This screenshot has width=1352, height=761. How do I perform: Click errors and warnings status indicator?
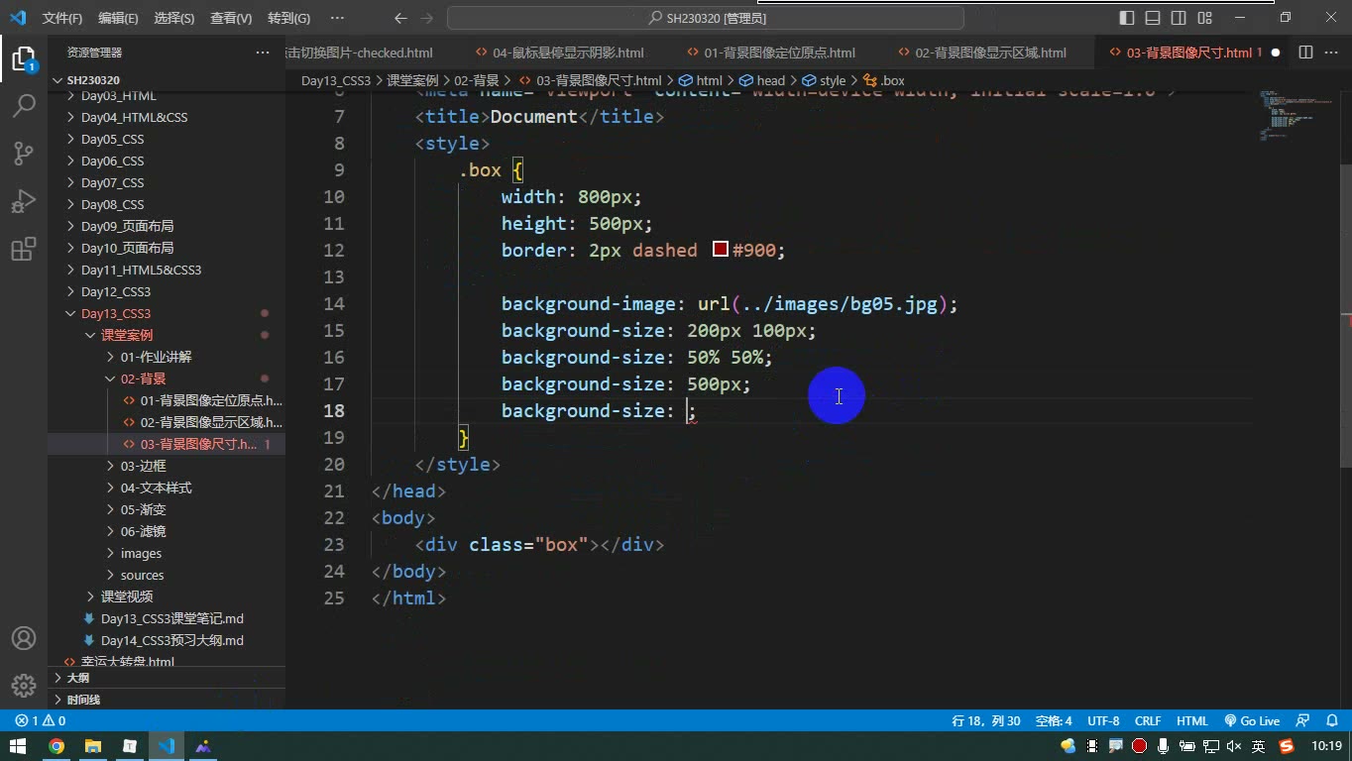coord(41,721)
